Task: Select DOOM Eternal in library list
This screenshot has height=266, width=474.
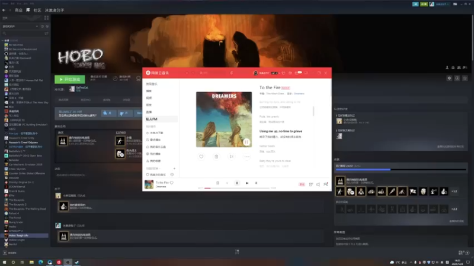Action: 17,187
